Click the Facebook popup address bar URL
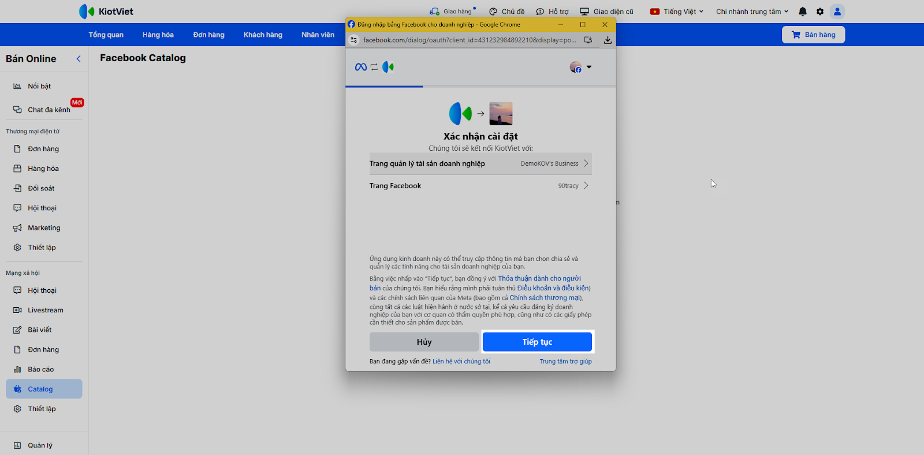Image resolution: width=924 pixels, height=455 pixels. [x=470, y=40]
